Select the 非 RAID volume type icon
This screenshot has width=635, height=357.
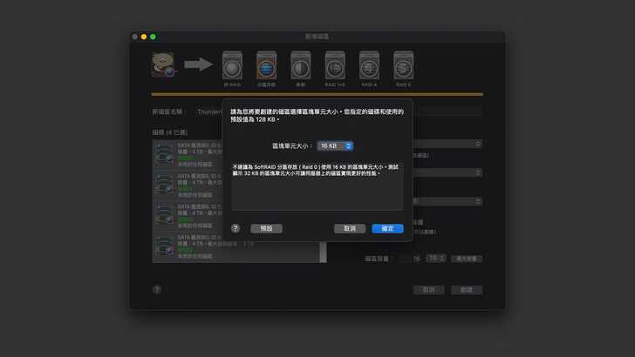(231, 66)
